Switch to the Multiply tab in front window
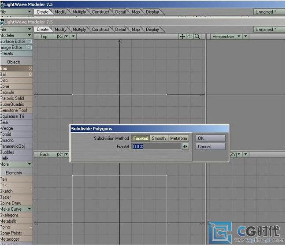This screenshot has height=246, width=286. click(79, 30)
